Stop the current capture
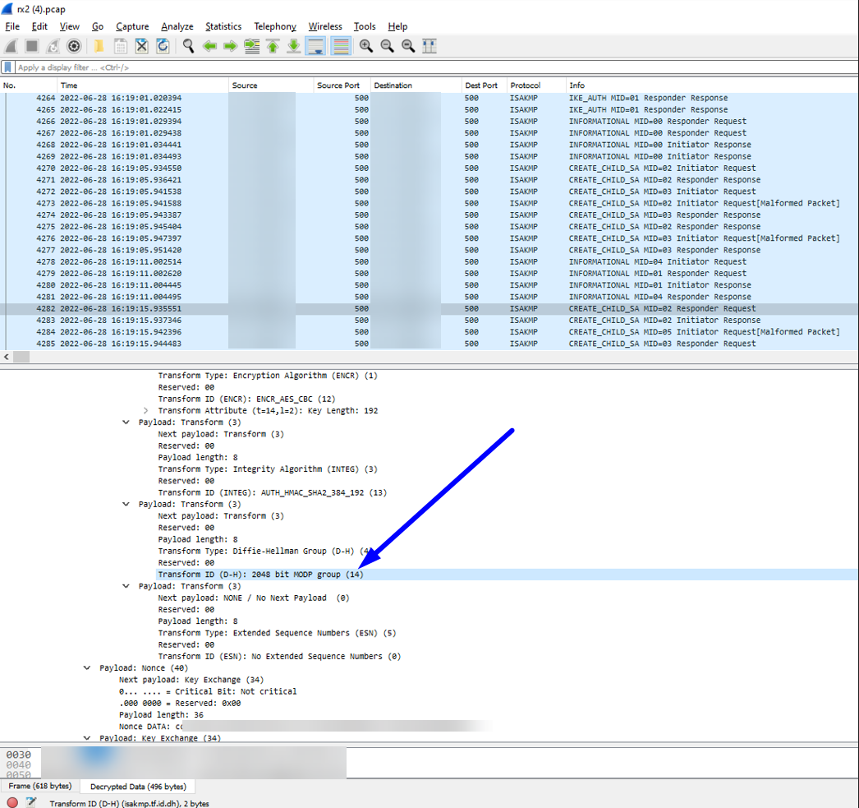The image size is (859, 808). [30, 46]
